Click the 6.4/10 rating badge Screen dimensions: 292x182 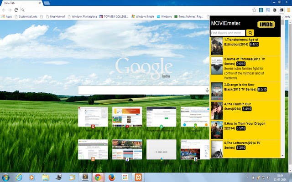click(x=254, y=45)
